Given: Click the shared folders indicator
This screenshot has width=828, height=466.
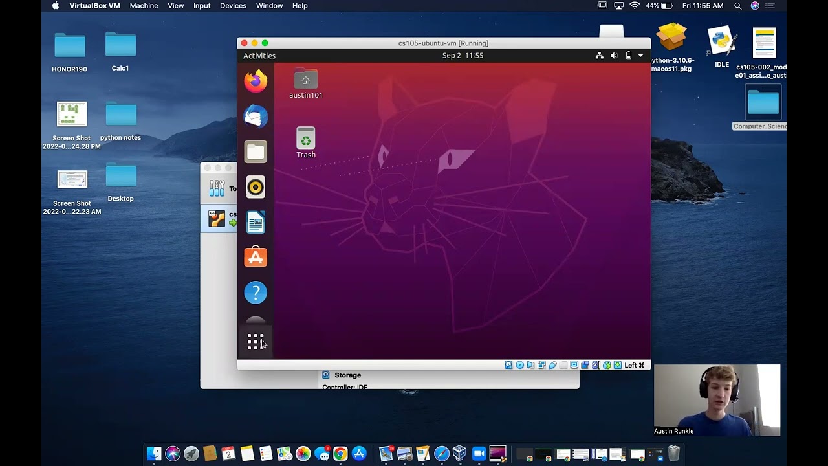Looking at the screenshot, I should pos(564,365).
